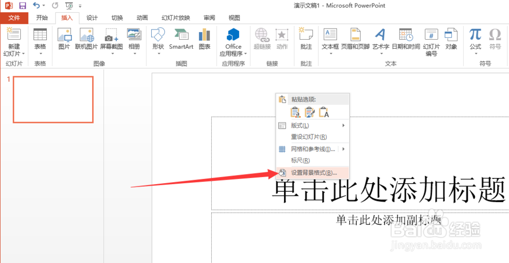Paste using destination theme option
Screen dimensions: 509x263
click(x=295, y=112)
